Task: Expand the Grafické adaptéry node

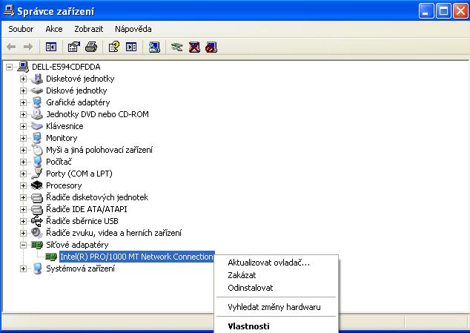Action: pos(23,102)
